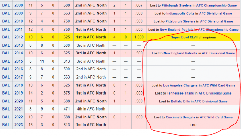
Task: Click Pittsburgh Steelers link in 2010 row
Action: [x=180, y=21]
